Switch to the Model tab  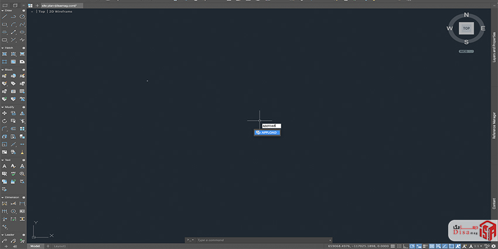(36, 246)
